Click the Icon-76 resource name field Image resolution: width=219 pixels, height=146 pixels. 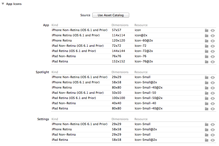[140, 56]
